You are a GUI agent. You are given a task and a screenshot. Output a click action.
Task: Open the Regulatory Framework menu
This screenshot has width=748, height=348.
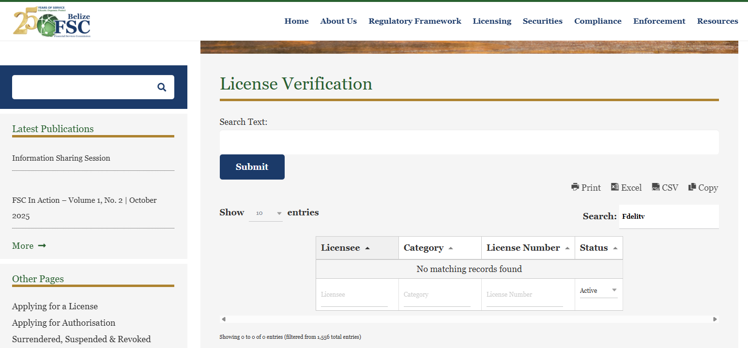point(414,21)
